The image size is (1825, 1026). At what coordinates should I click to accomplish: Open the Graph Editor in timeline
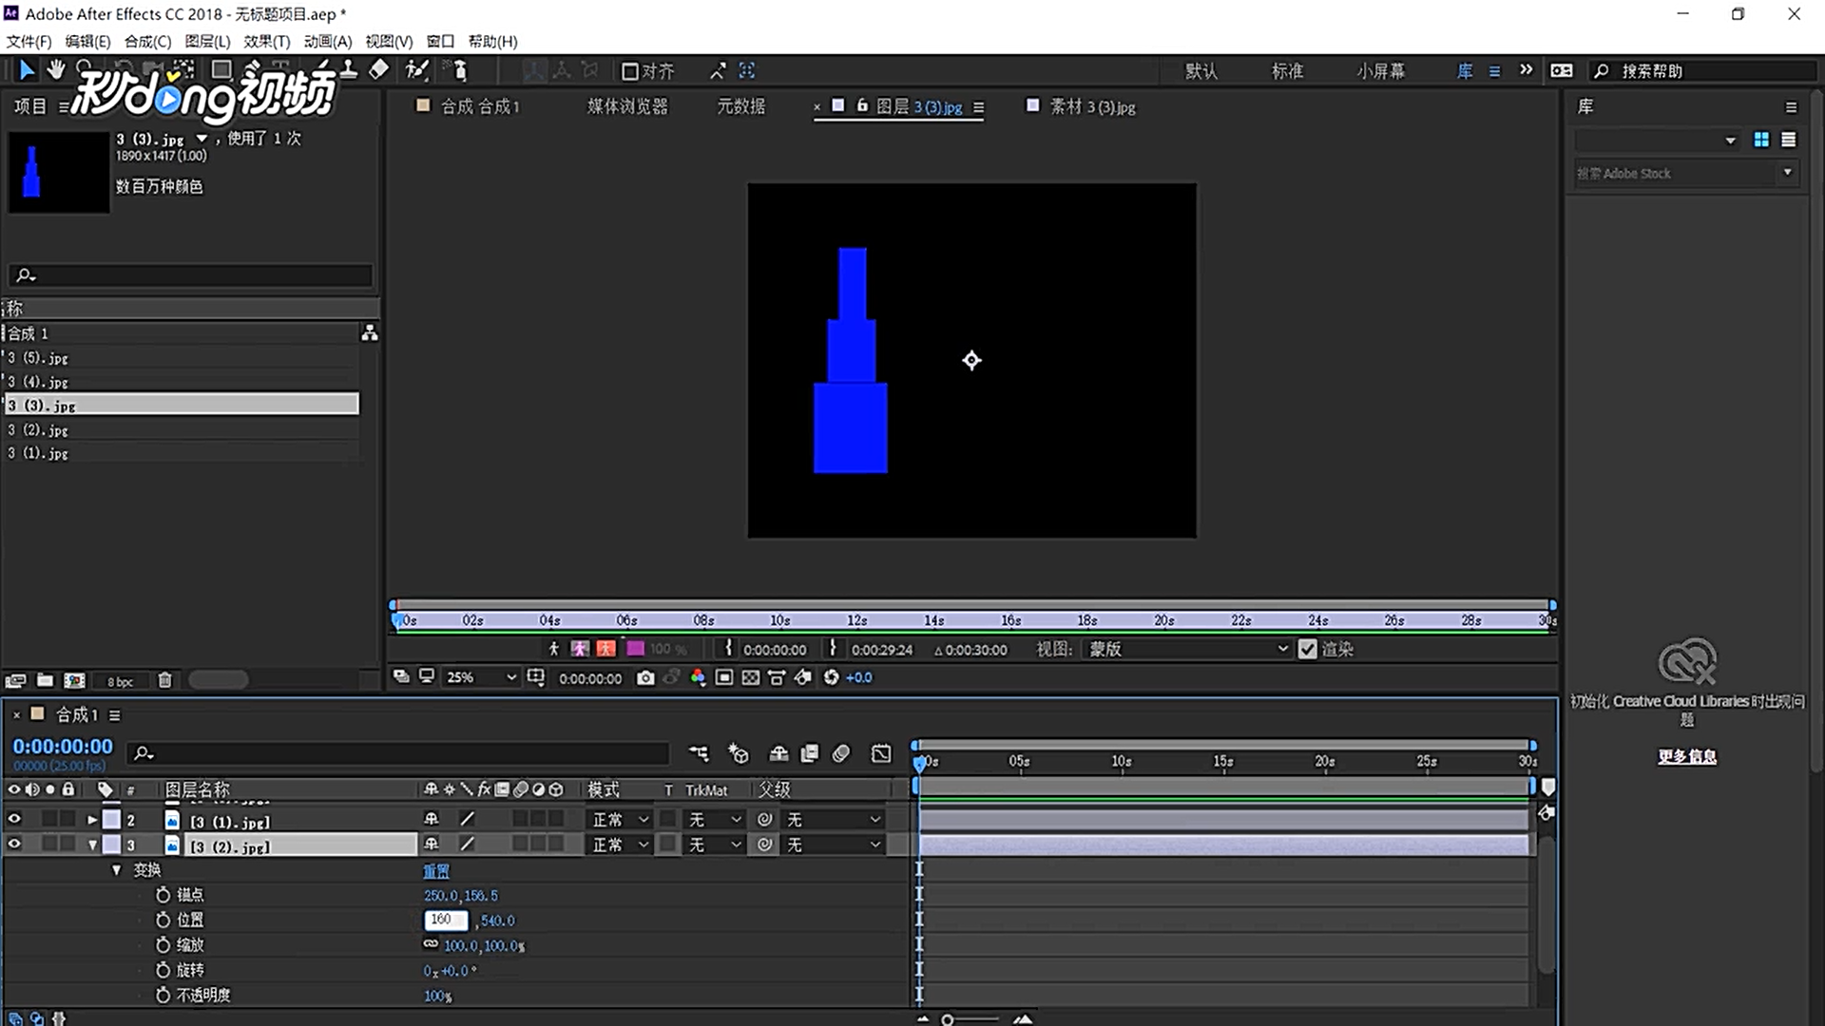tap(881, 753)
